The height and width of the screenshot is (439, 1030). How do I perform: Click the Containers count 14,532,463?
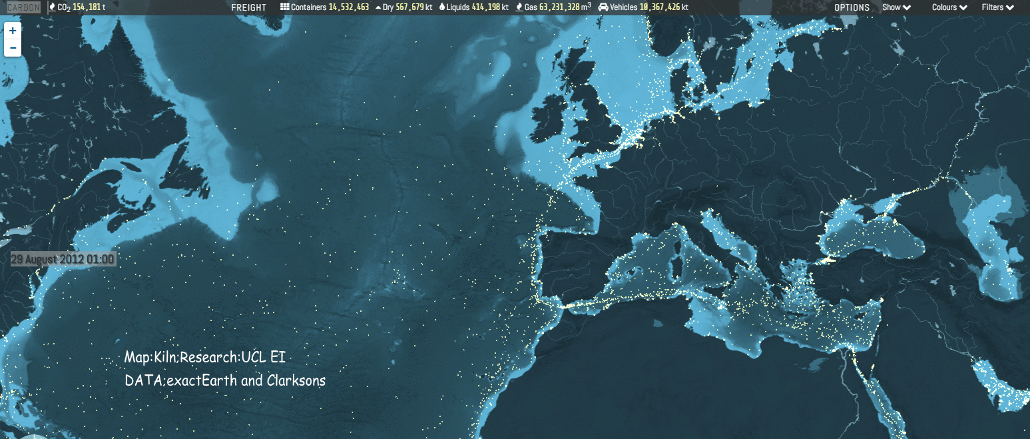(x=349, y=7)
